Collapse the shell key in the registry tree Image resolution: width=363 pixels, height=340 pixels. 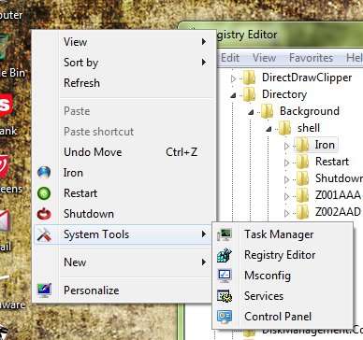pos(269,129)
